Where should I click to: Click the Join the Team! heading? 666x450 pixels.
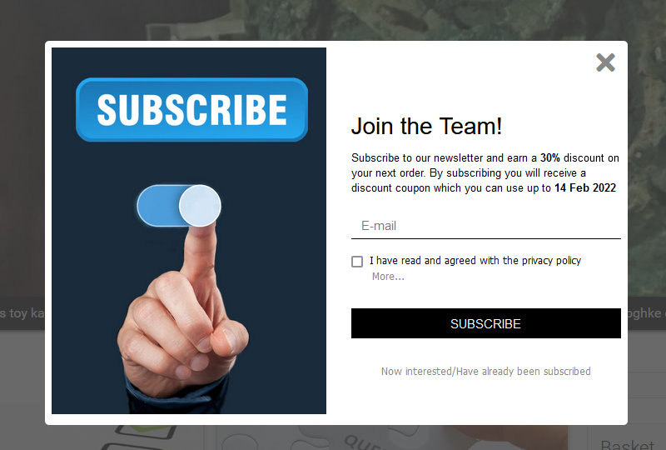(x=426, y=127)
